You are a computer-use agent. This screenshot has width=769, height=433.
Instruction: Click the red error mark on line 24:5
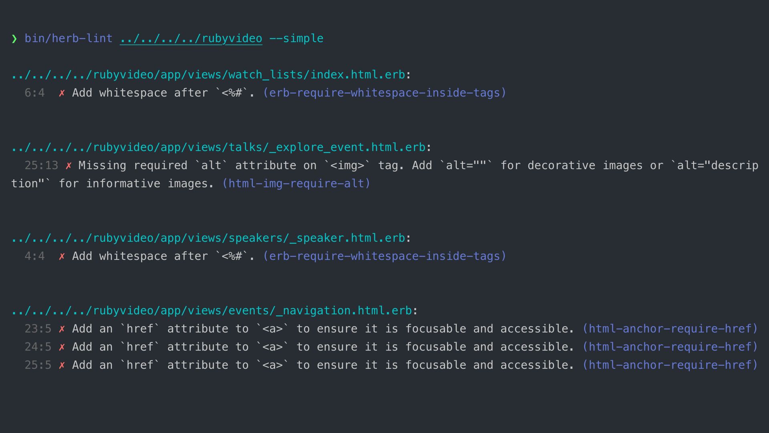[62, 347]
